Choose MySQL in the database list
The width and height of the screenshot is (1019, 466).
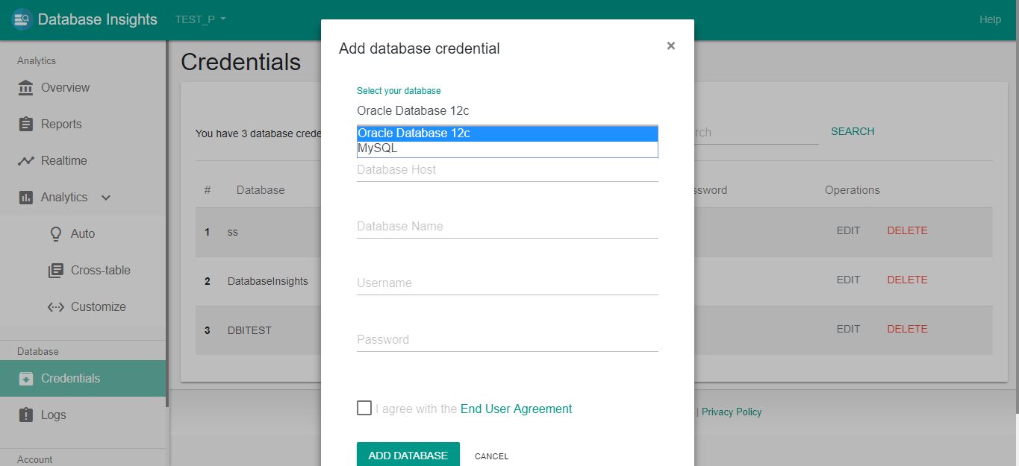[x=508, y=148]
